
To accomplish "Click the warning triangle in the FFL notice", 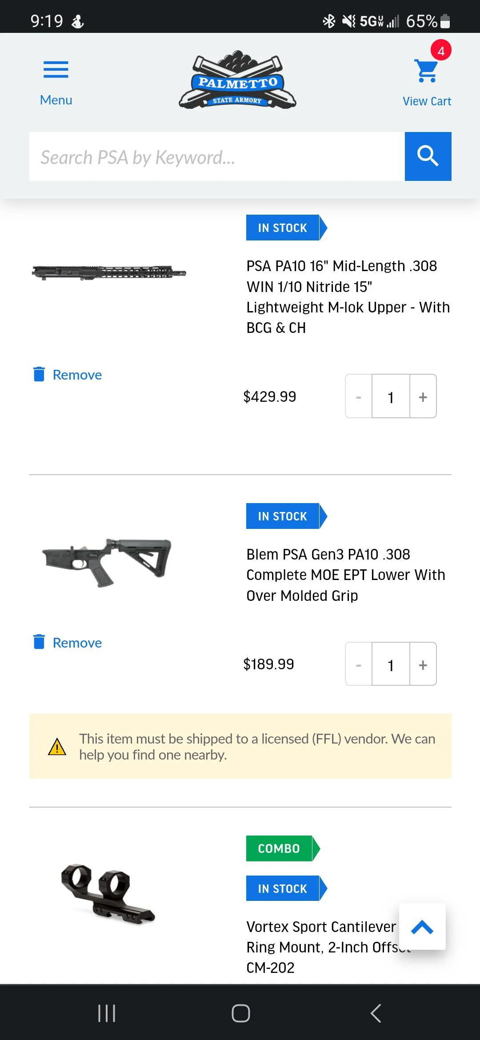I will click(x=57, y=746).
